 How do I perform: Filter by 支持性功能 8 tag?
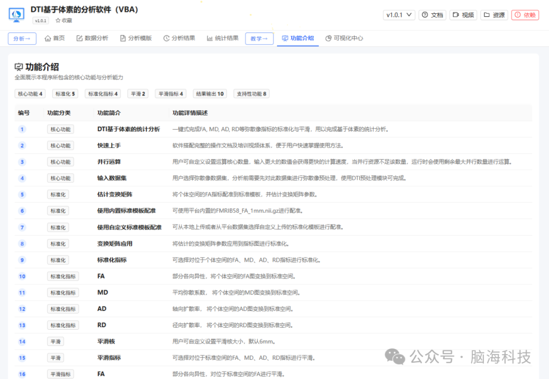[252, 94]
